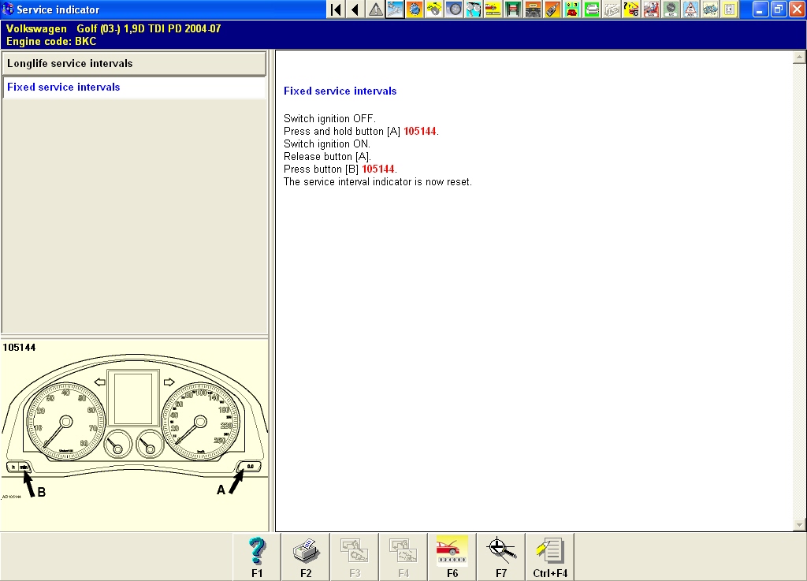This screenshot has width=807, height=581.
Task: Open the ABS warning triangle toolbar icon
Action: pos(690,9)
